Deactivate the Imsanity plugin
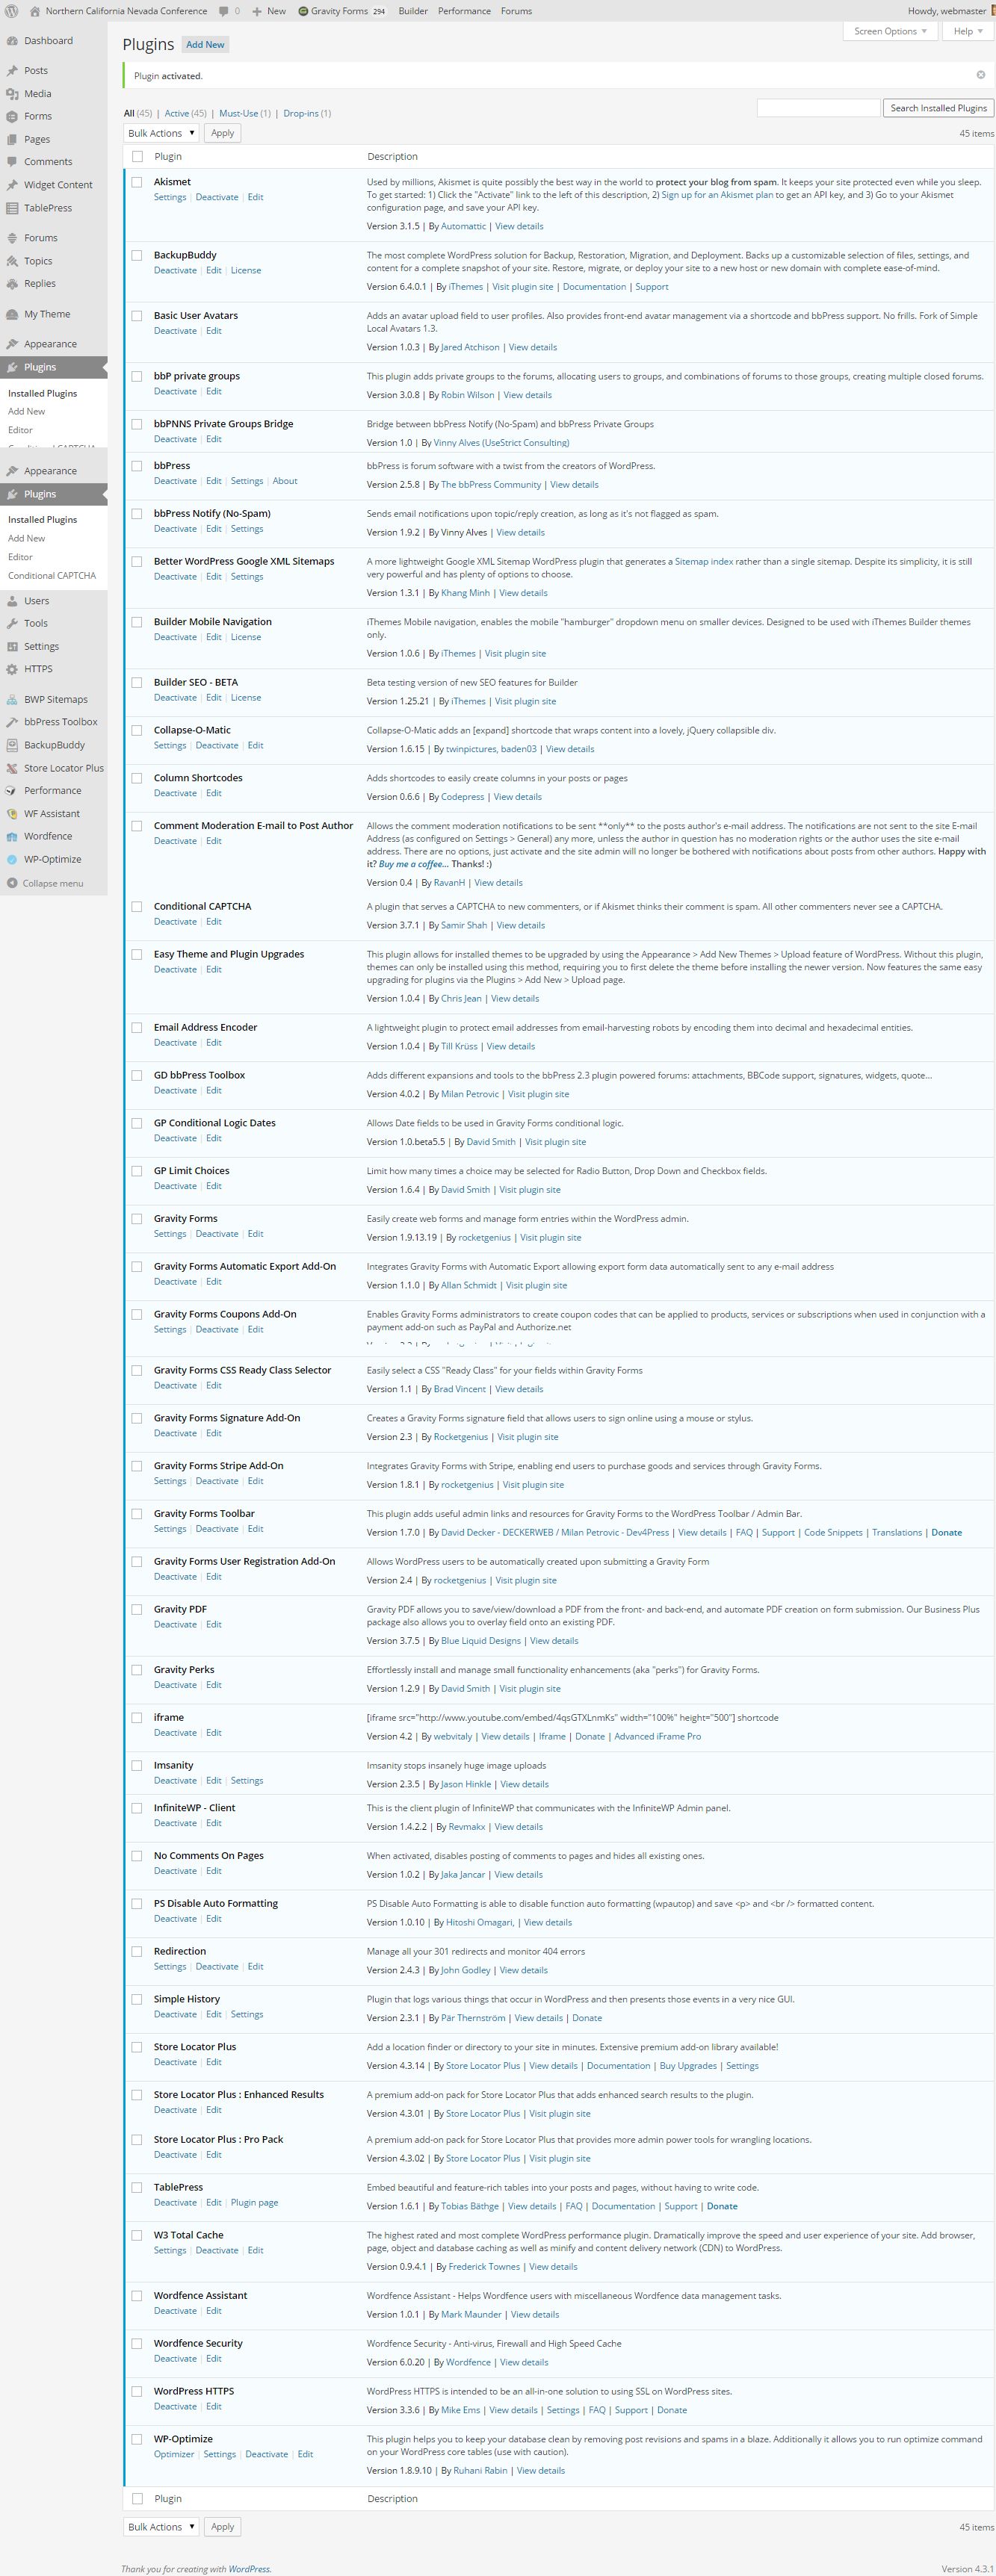996x2576 pixels. click(175, 1780)
